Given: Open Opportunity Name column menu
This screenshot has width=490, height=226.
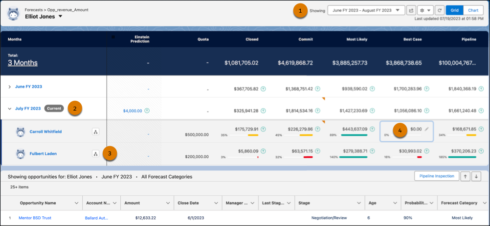Looking at the screenshot, I should click(x=77, y=203).
